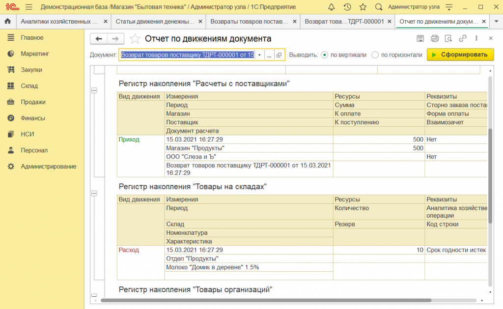Image resolution: width=503 pixels, height=309 pixels.
Task: Open the 'More actions' kebab menu
Action: point(476,38)
